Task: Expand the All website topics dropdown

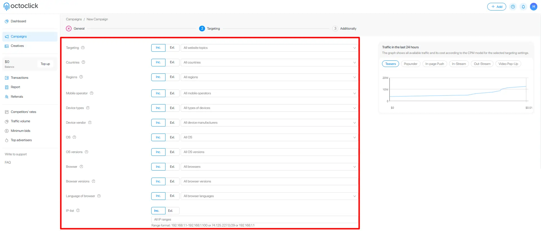Action: 269,48
